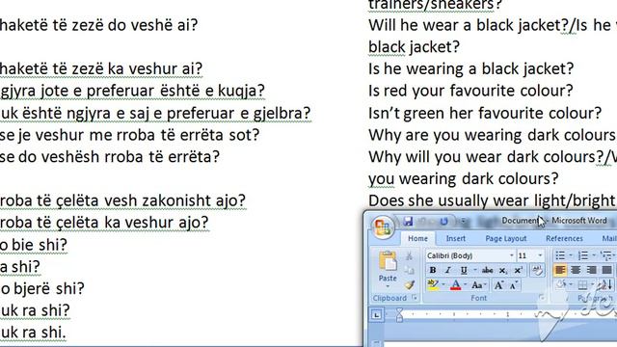Click the Save icon in Quick Access Toolbar
This screenshot has width=617, height=347.
[408, 222]
